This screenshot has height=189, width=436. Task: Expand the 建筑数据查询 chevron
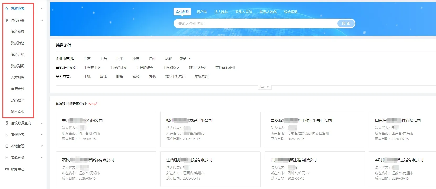[42, 123]
